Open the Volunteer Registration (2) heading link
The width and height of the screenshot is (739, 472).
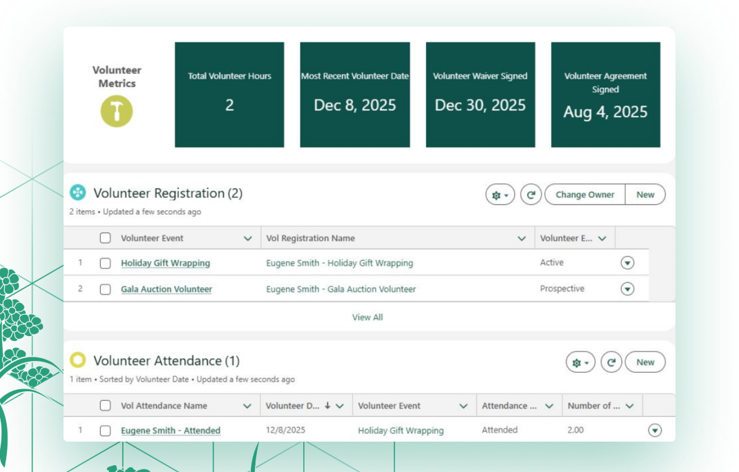[168, 193]
